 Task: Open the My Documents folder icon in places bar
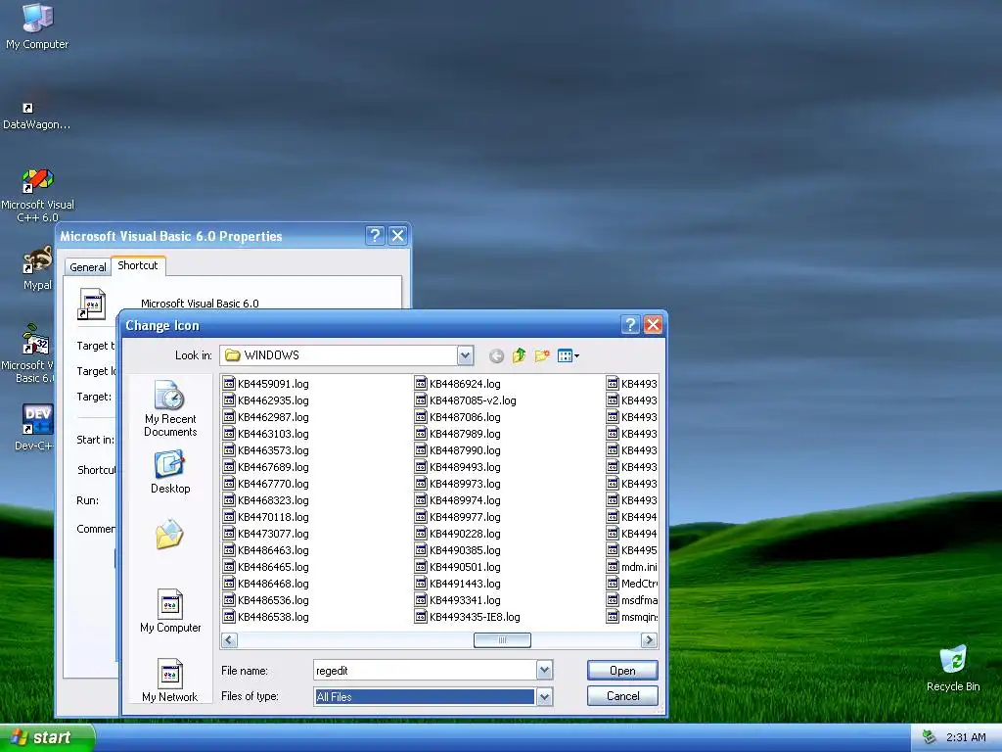(169, 535)
